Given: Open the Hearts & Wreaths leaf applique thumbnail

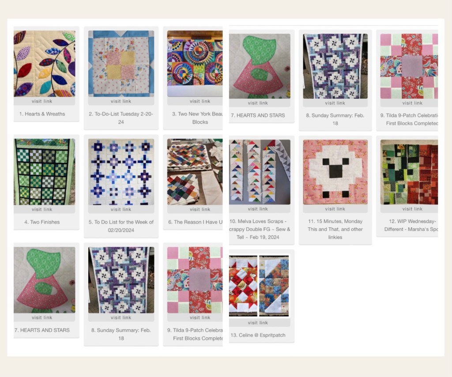Looking at the screenshot, I should pyautogui.click(x=45, y=64).
